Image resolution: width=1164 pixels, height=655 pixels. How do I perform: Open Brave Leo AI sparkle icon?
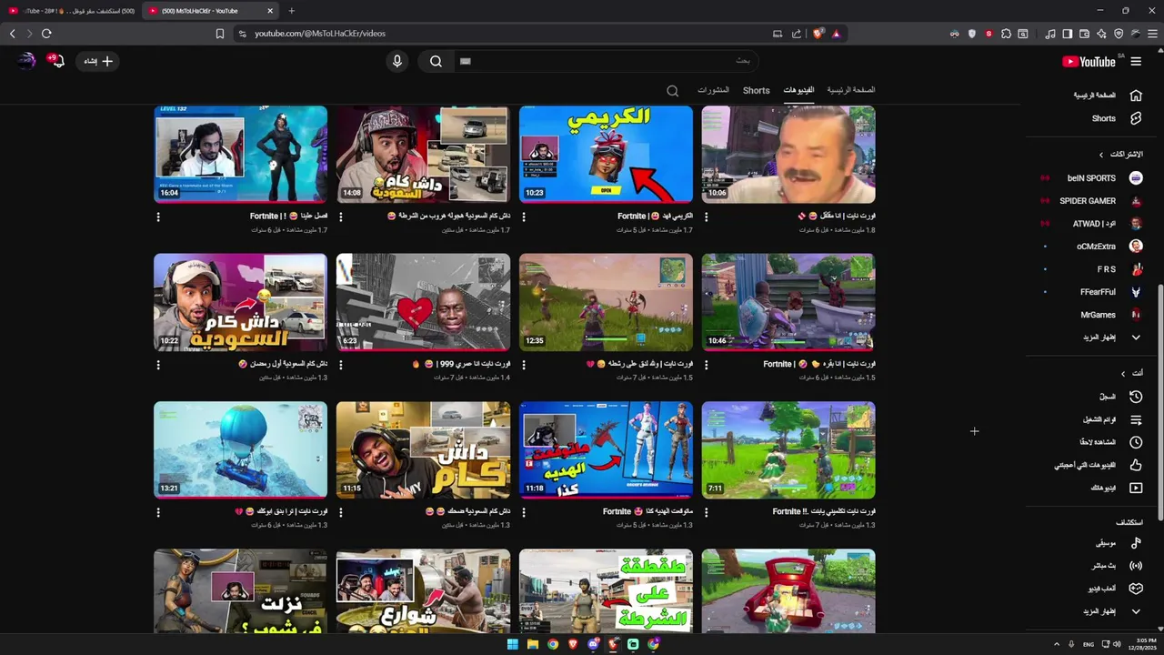(1101, 34)
